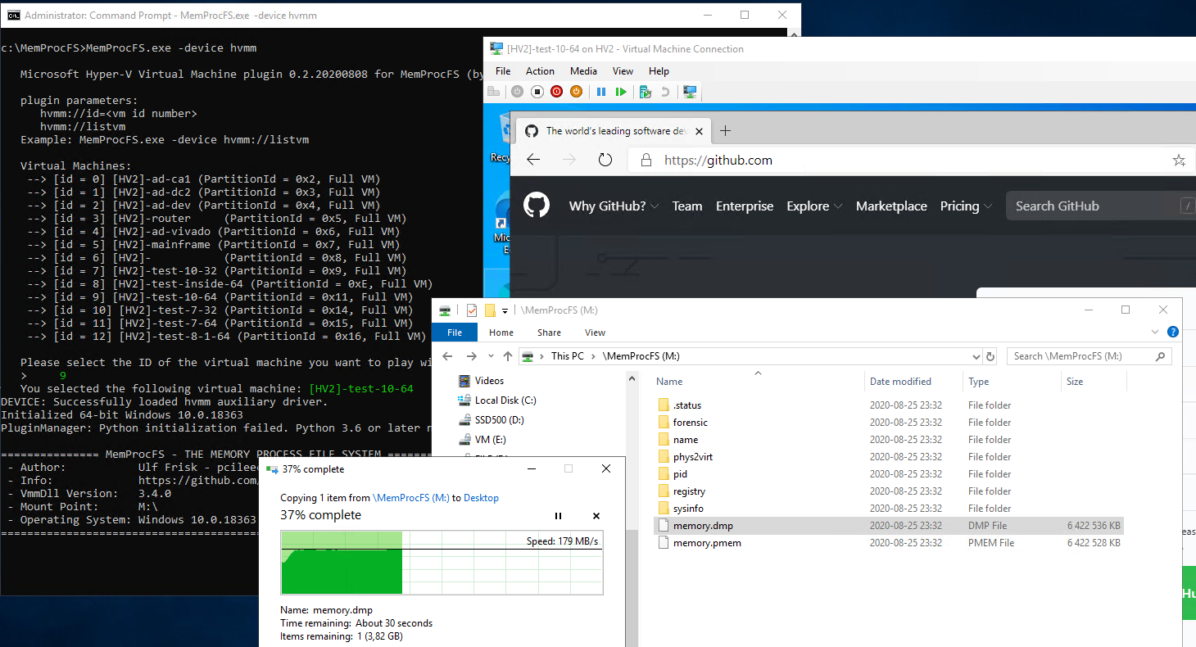Viewport: 1196px width, 647px height.
Task: Click Explorer up-one-level arrow
Action: pos(508,356)
